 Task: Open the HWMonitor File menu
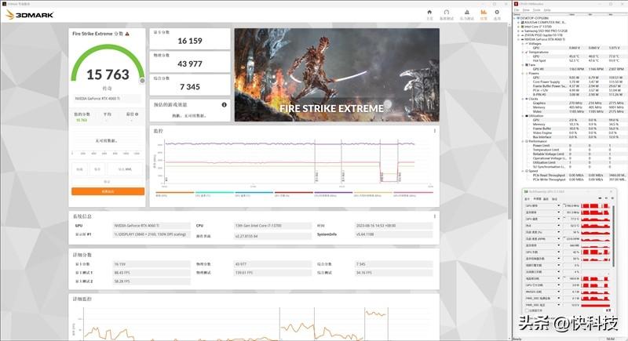(x=517, y=10)
